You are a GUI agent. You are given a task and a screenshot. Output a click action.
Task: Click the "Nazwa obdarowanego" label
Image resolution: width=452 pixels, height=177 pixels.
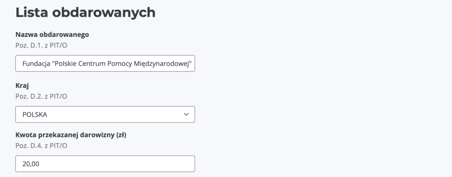[x=53, y=35]
